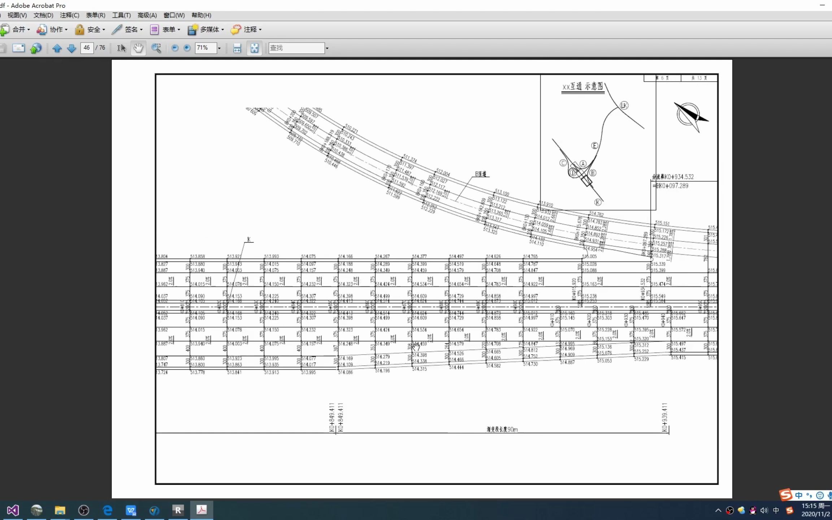
Task: Expand the 多媒体 (Multimedia) dropdown
Action: 206,29
